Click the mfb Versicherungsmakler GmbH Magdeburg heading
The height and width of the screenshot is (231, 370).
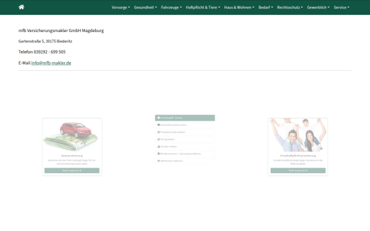point(61,30)
